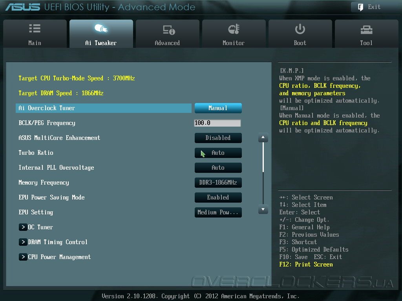Select the Memory Frequency label
Image resolution: width=402 pixels, height=301 pixels.
(44, 183)
